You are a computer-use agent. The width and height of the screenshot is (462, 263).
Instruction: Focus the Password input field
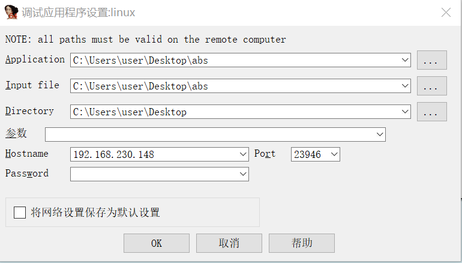[x=154, y=174]
